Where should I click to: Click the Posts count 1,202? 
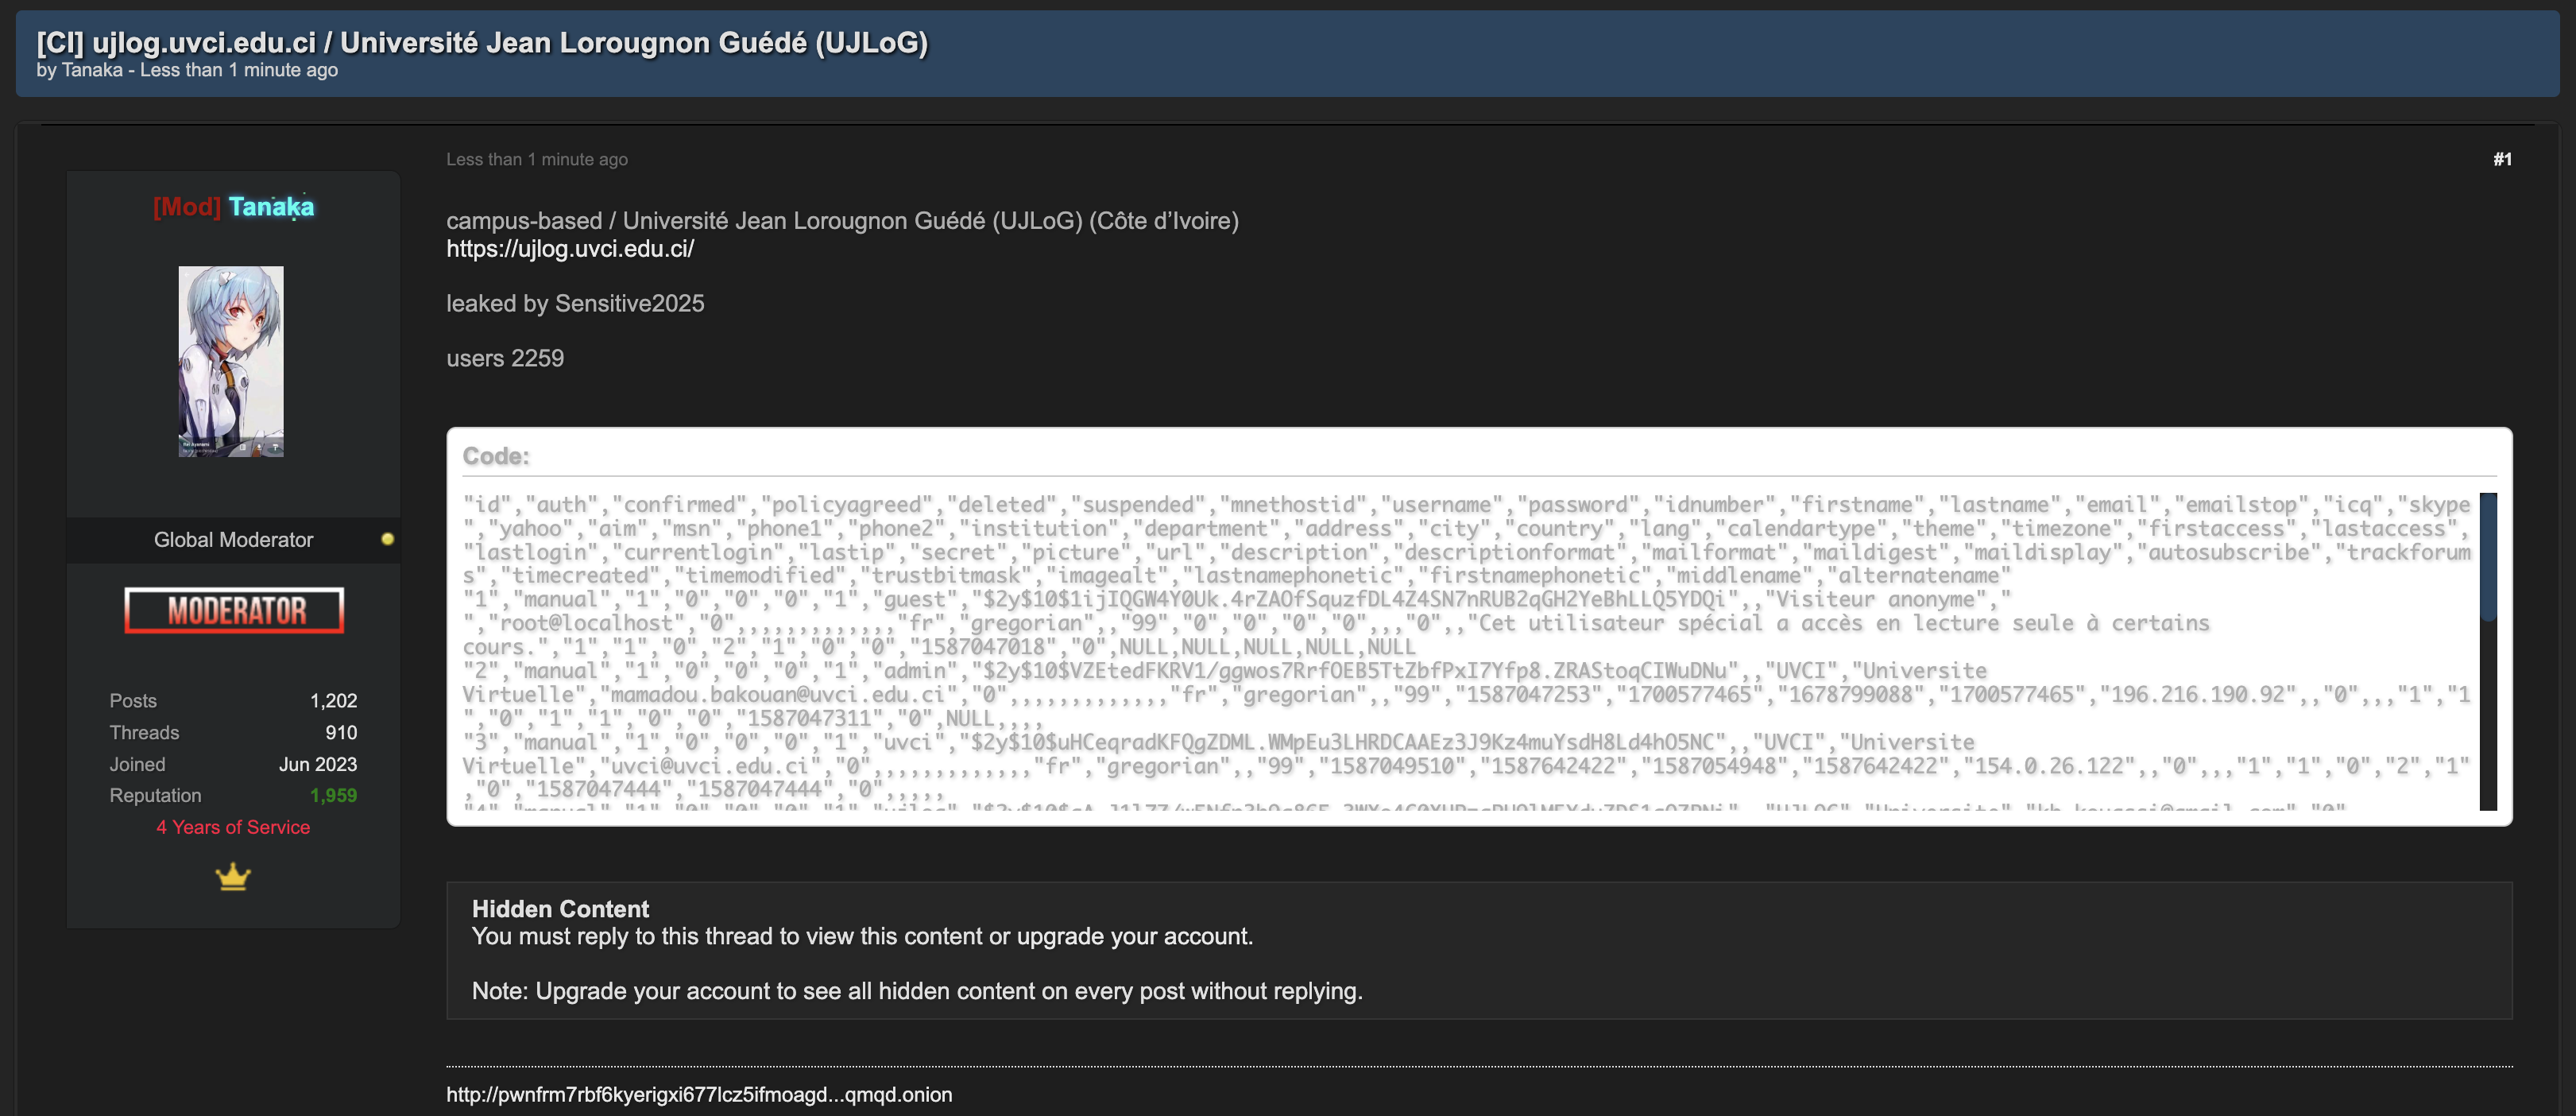coord(333,701)
